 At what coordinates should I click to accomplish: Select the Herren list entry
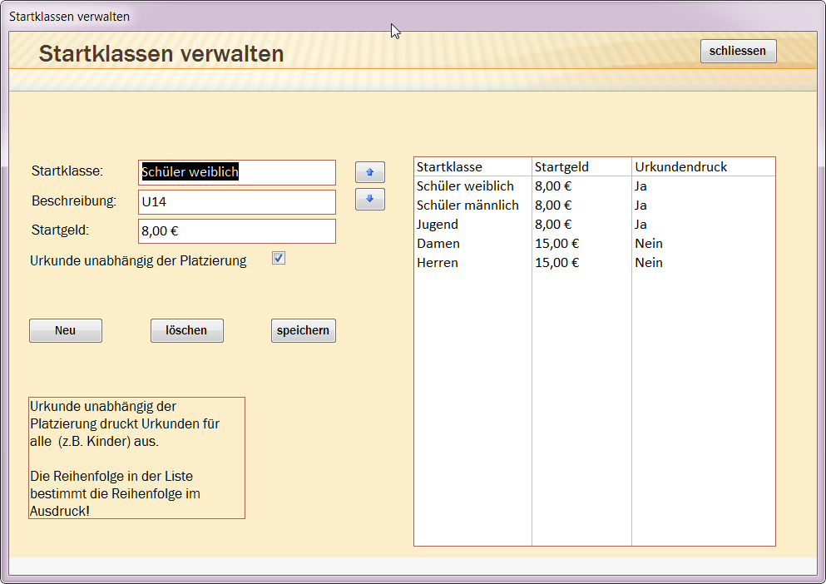tap(438, 263)
